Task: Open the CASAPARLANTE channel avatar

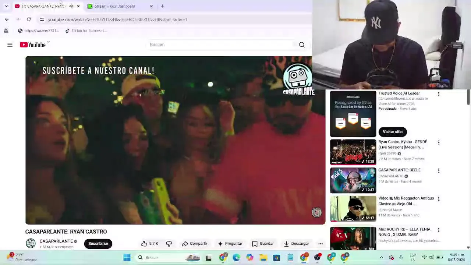Action: (31, 243)
